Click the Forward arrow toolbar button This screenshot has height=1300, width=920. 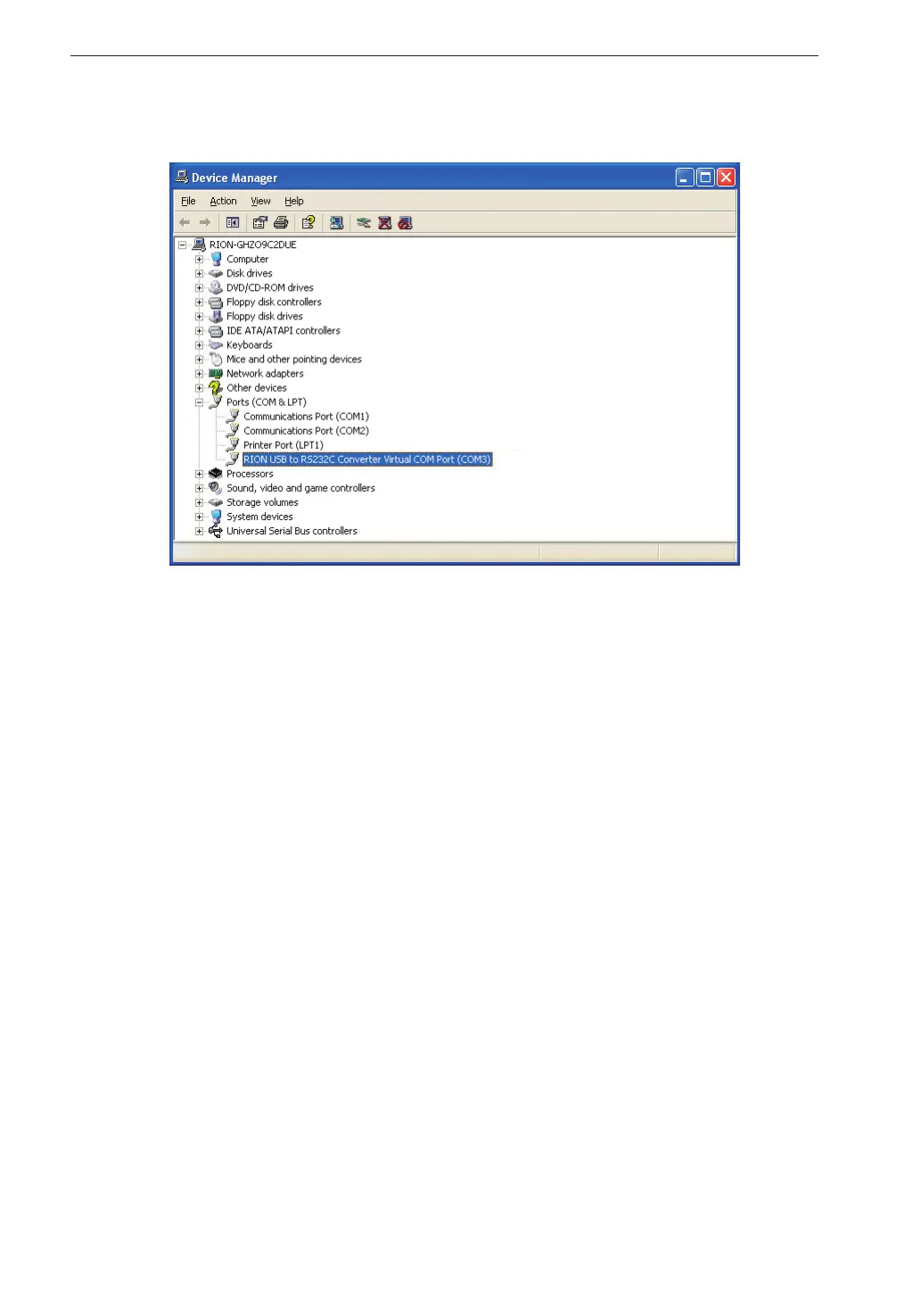[205, 223]
